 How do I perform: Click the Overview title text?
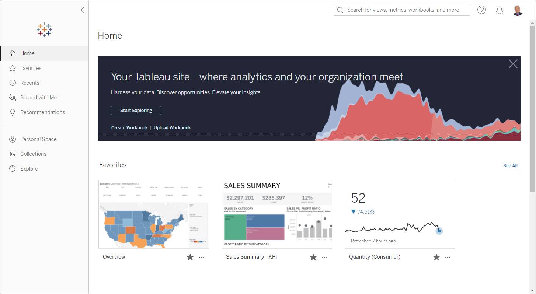114,257
